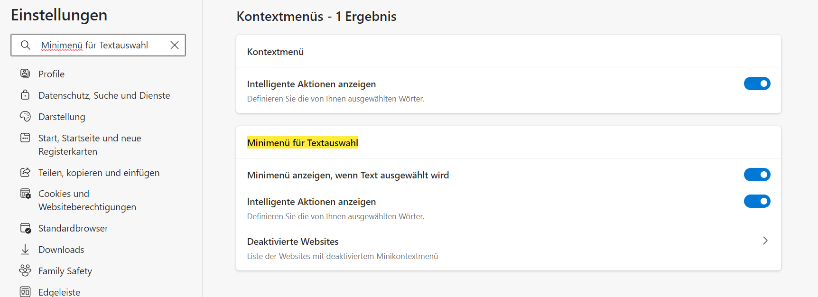Click the search magnifier icon
Screen dimensions: 818x297
26,45
